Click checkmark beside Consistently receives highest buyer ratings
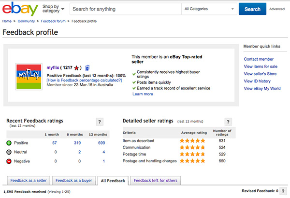Screen dimensions: 290x198 tap(134, 74)
